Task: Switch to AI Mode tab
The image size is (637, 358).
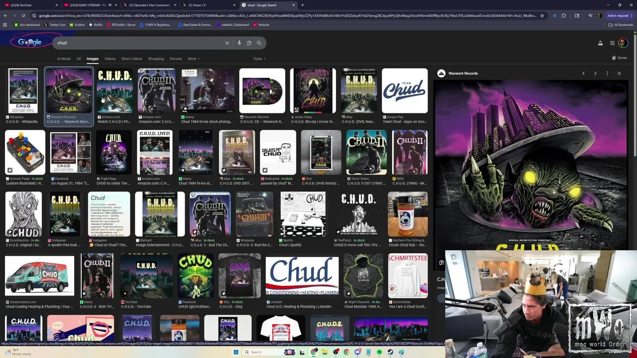Action: click(x=64, y=59)
